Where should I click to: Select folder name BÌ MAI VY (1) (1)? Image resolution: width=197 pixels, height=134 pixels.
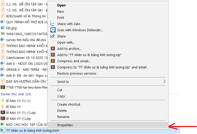click(x=18, y=101)
